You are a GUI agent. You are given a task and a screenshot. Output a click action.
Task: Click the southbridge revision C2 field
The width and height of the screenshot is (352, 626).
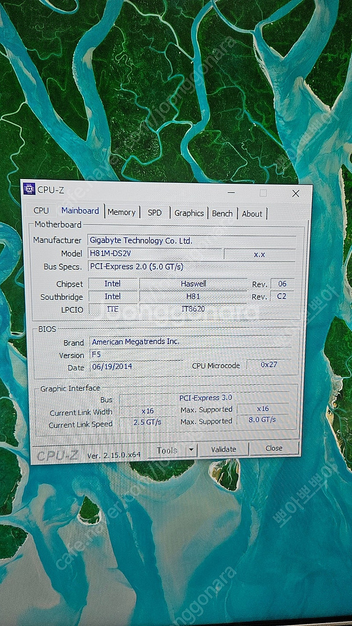click(x=282, y=296)
